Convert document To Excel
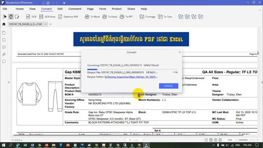 pos(110,16)
